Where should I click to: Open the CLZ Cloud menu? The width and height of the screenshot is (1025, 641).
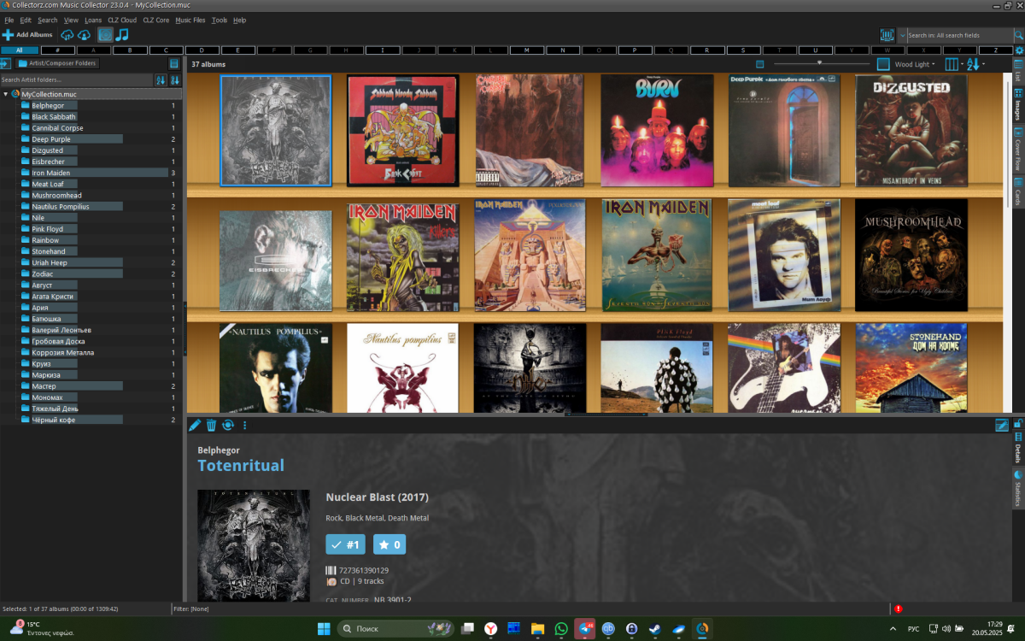pyautogui.click(x=122, y=20)
